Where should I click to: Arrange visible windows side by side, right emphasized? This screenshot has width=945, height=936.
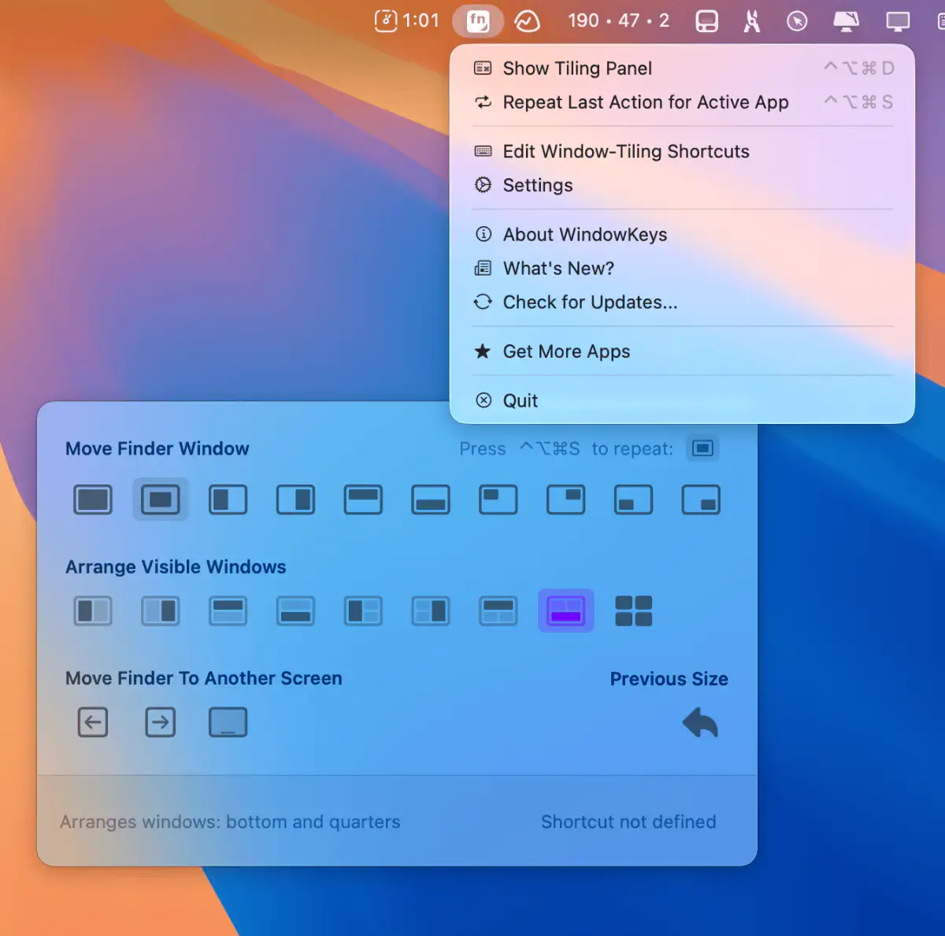tap(161, 611)
